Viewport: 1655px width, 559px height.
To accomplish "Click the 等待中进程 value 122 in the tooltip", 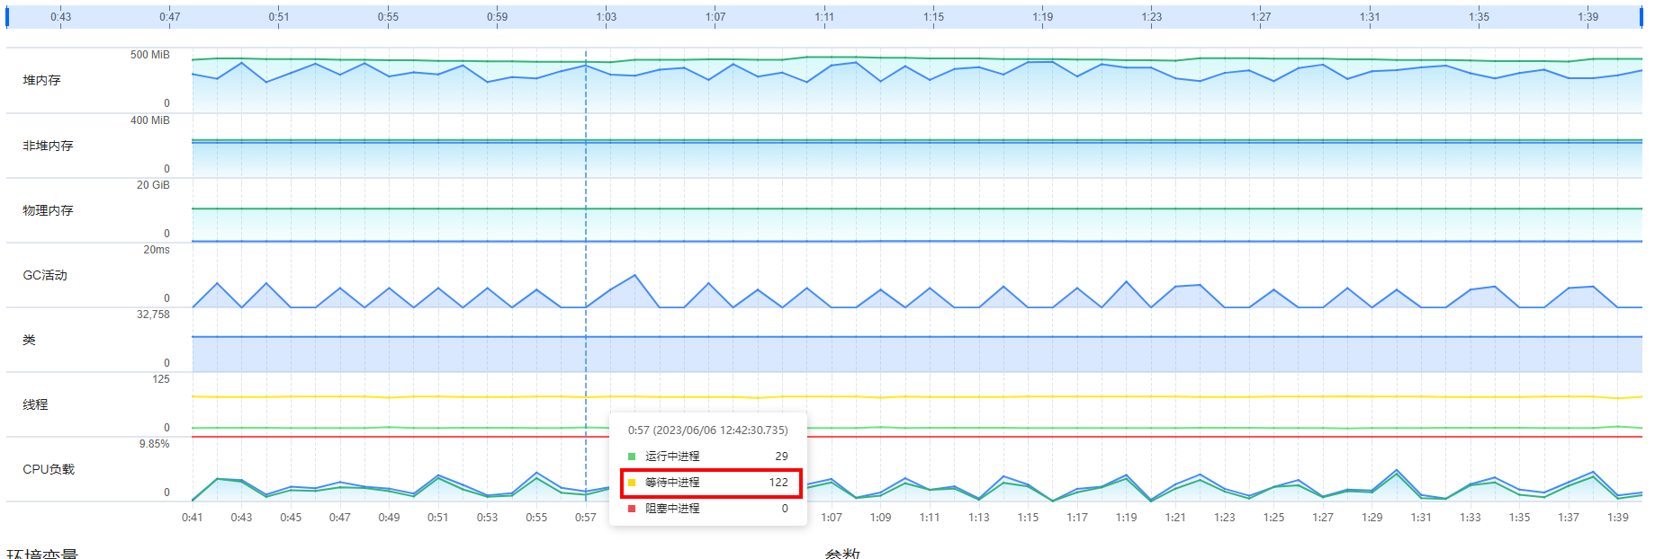I will [778, 483].
